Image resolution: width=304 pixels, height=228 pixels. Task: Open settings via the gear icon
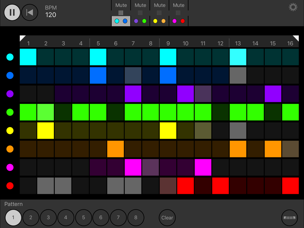point(293,7)
